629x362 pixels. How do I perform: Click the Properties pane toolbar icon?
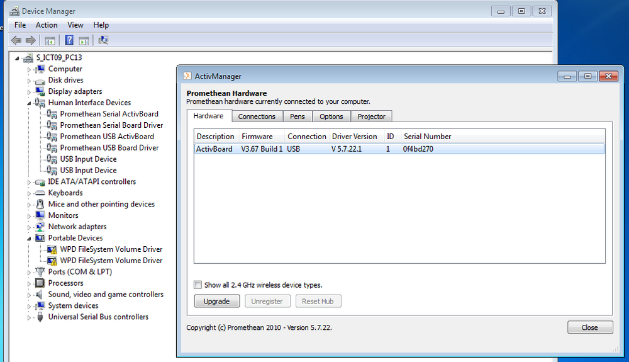(x=84, y=40)
